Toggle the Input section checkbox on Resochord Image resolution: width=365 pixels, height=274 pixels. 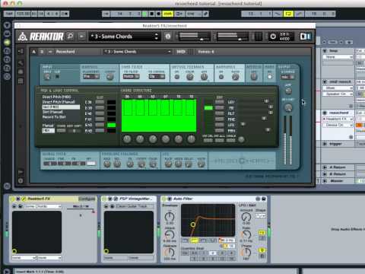pyautogui.click(x=58, y=76)
